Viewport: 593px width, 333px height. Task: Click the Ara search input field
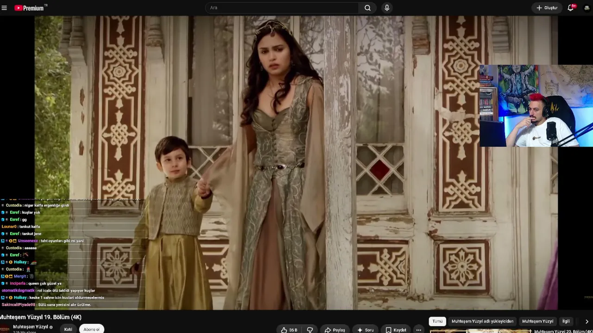point(282,8)
